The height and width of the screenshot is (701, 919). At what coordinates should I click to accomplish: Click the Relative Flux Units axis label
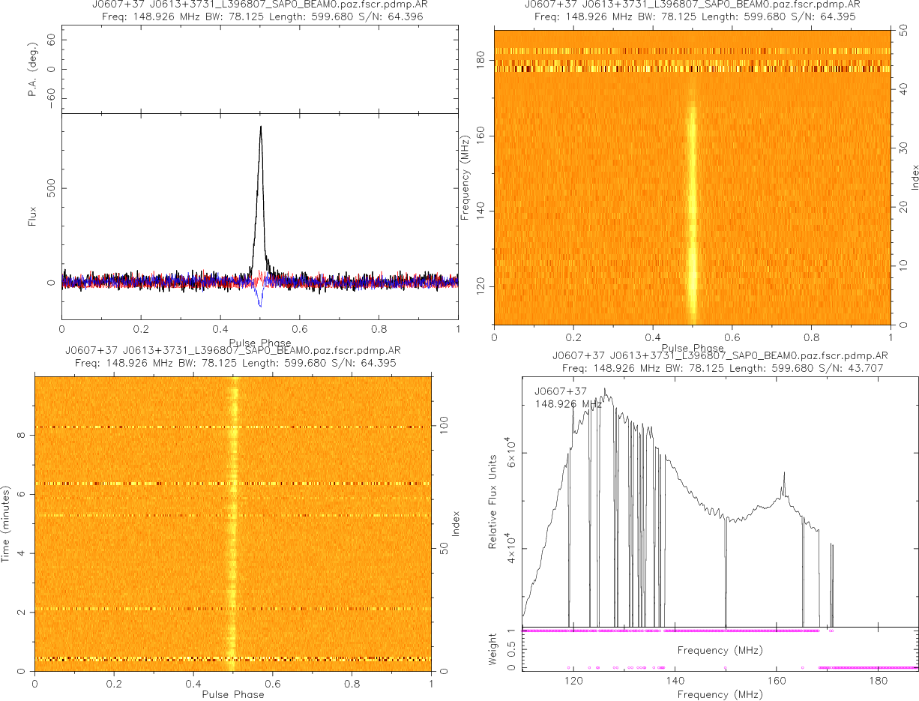pyautogui.click(x=493, y=501)
